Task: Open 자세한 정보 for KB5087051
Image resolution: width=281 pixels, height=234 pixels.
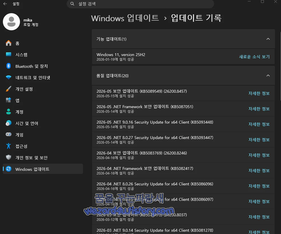Action: pyautogui.click(x=259, y=109)
